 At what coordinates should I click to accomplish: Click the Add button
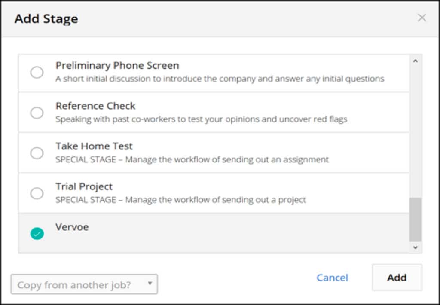397,277
